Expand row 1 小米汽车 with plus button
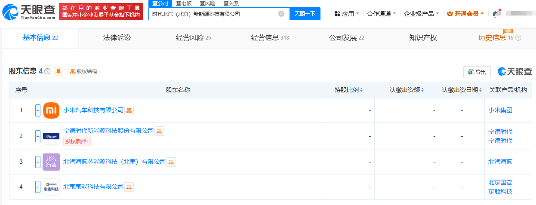 pyautogui.click(x=38, y=110)
